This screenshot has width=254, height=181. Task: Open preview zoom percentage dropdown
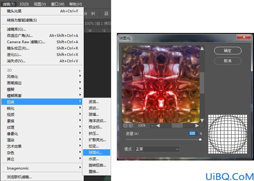click(x=152, y=125)
